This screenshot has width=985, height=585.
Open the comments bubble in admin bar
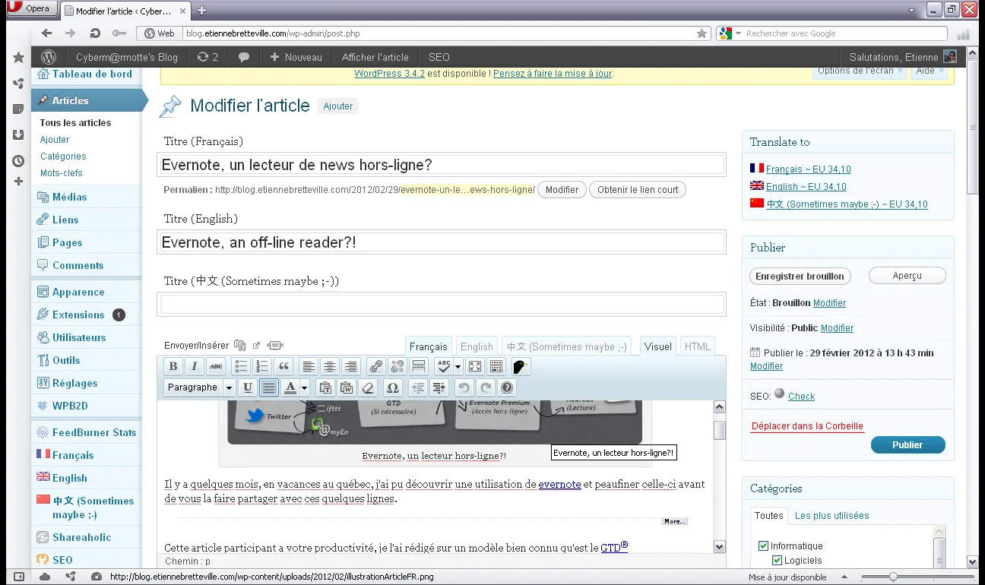244,57
